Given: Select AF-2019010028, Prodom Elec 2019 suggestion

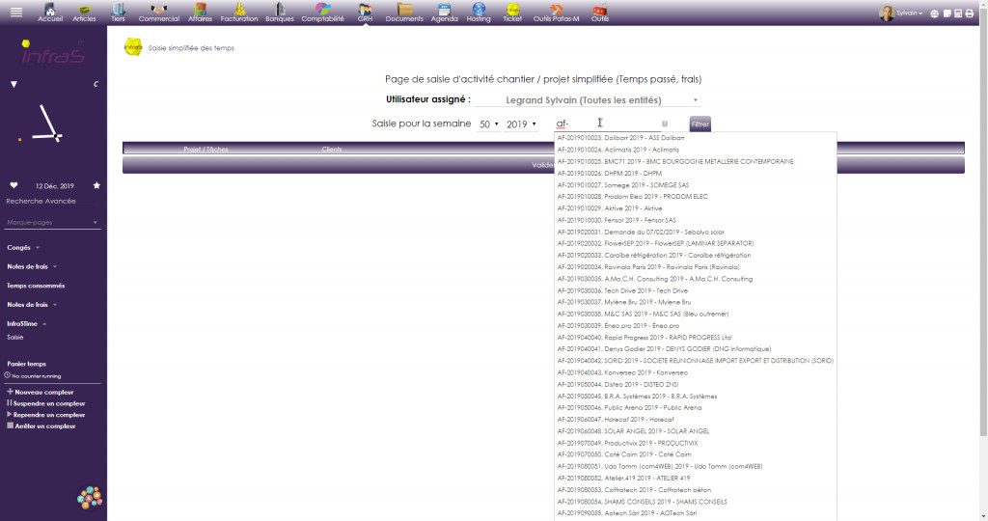Looking at the screenshot, I should coord(695,197).
